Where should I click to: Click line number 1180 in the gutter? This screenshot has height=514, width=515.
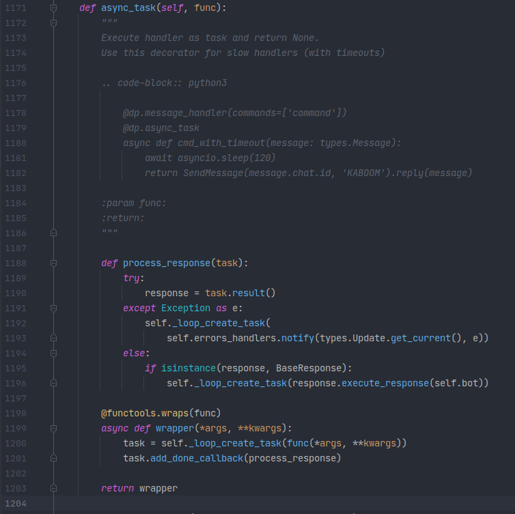click(x=16, y=143)
